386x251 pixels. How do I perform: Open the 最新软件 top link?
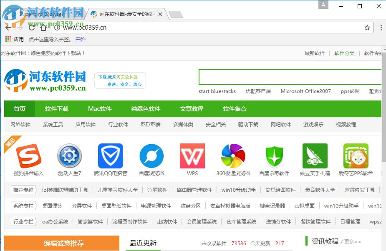[315, 53]
